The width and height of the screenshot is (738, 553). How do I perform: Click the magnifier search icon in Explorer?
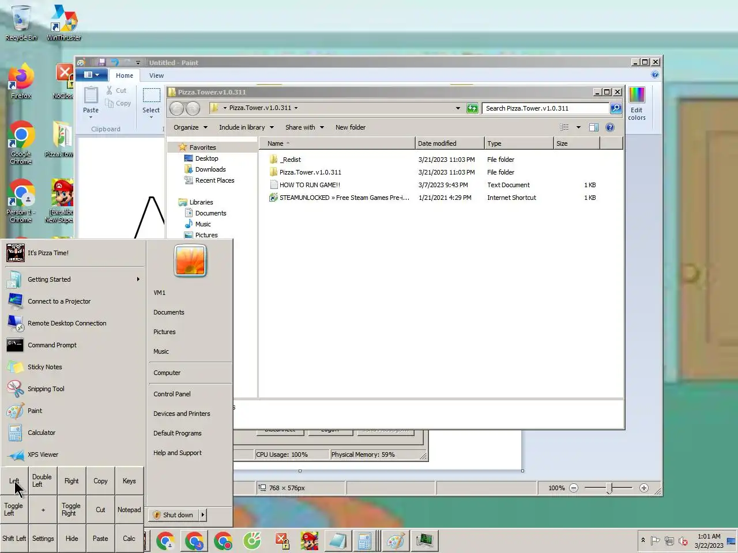[616, 108]
